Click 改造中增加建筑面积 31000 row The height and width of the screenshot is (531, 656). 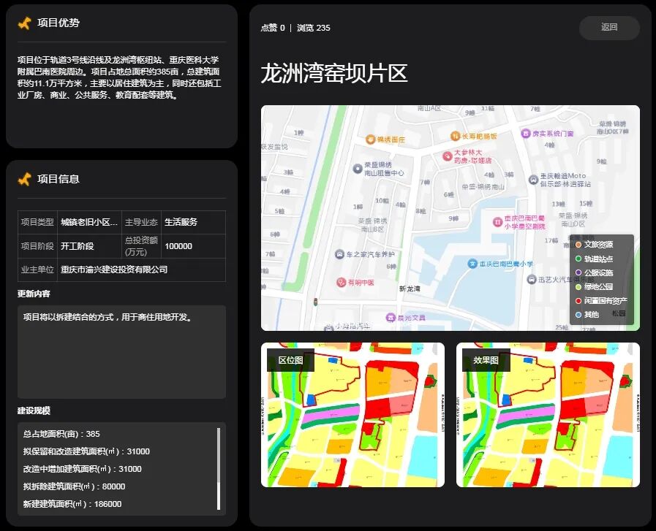tap(83, 469)
